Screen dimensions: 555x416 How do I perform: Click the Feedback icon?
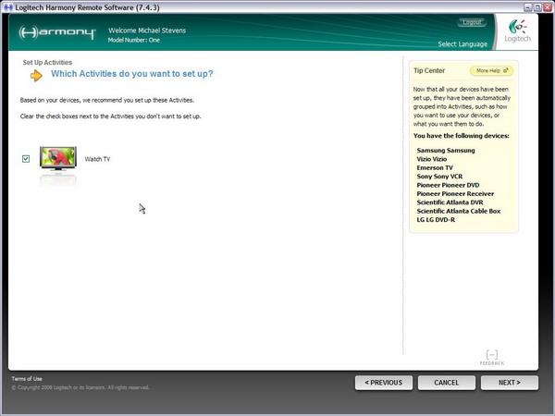coord(492,357)
